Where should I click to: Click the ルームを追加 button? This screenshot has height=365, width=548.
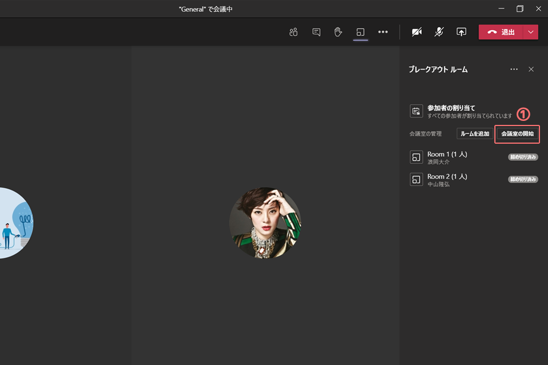point(475,134)
